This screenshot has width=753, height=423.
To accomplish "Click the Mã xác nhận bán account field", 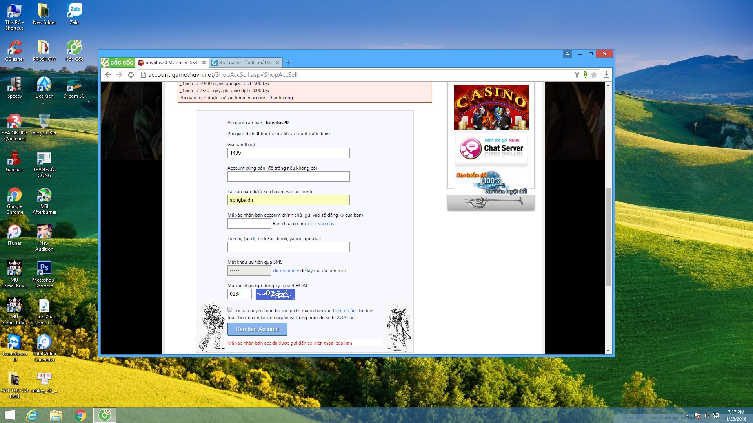I will (x=249, y=223).
